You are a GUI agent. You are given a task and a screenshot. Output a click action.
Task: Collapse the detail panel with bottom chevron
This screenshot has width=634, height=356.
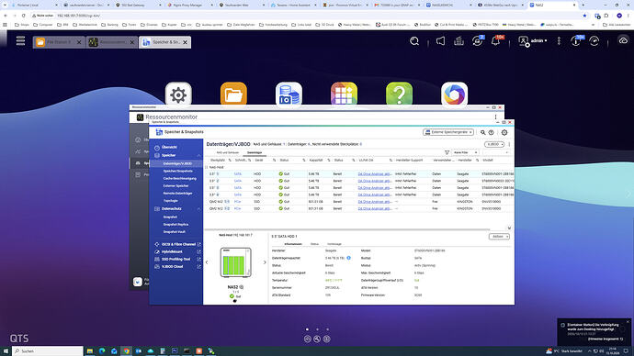tap(509, 228)
